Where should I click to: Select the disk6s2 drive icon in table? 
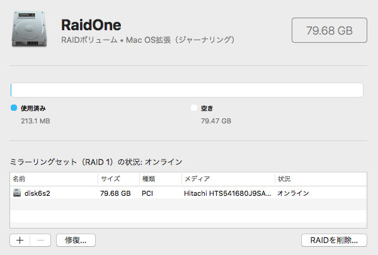pyautogui.click(x=17, y=193)
